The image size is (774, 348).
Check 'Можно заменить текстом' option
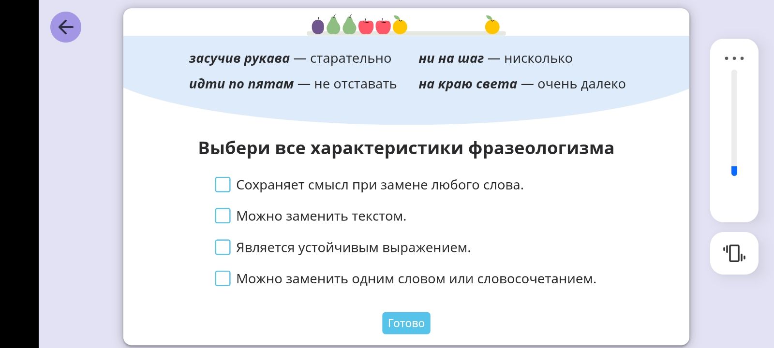(x=223, y=216)
